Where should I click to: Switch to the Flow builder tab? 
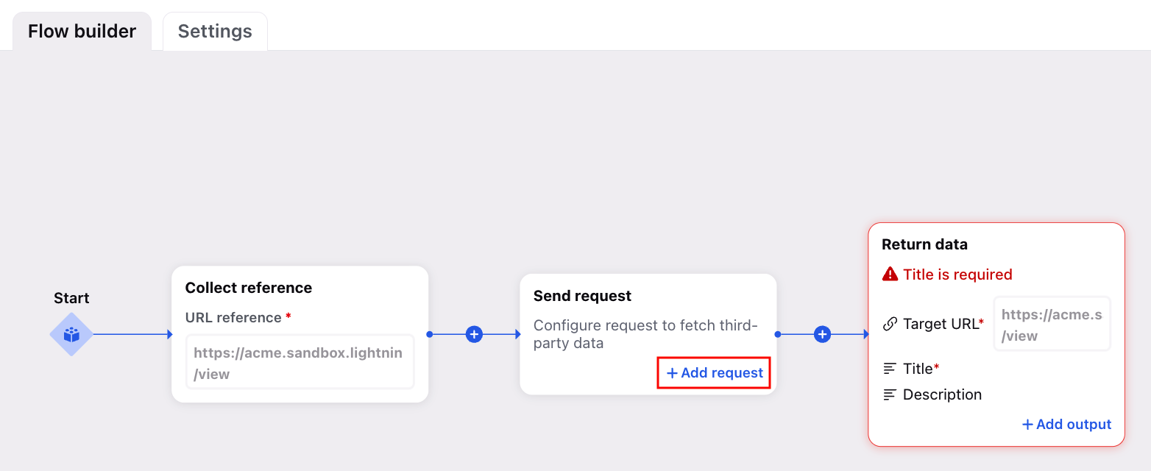point(82,32)
